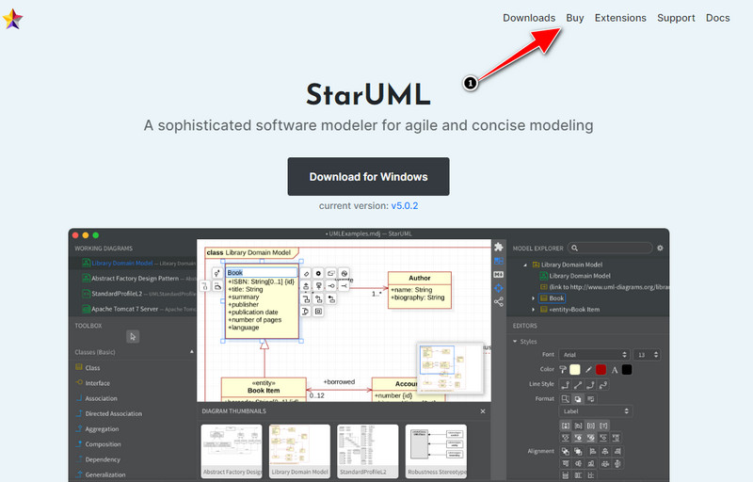This screenshot has height=482, width=753.
Task: Click the Book class name field
Action: click(x=262, y=273)
